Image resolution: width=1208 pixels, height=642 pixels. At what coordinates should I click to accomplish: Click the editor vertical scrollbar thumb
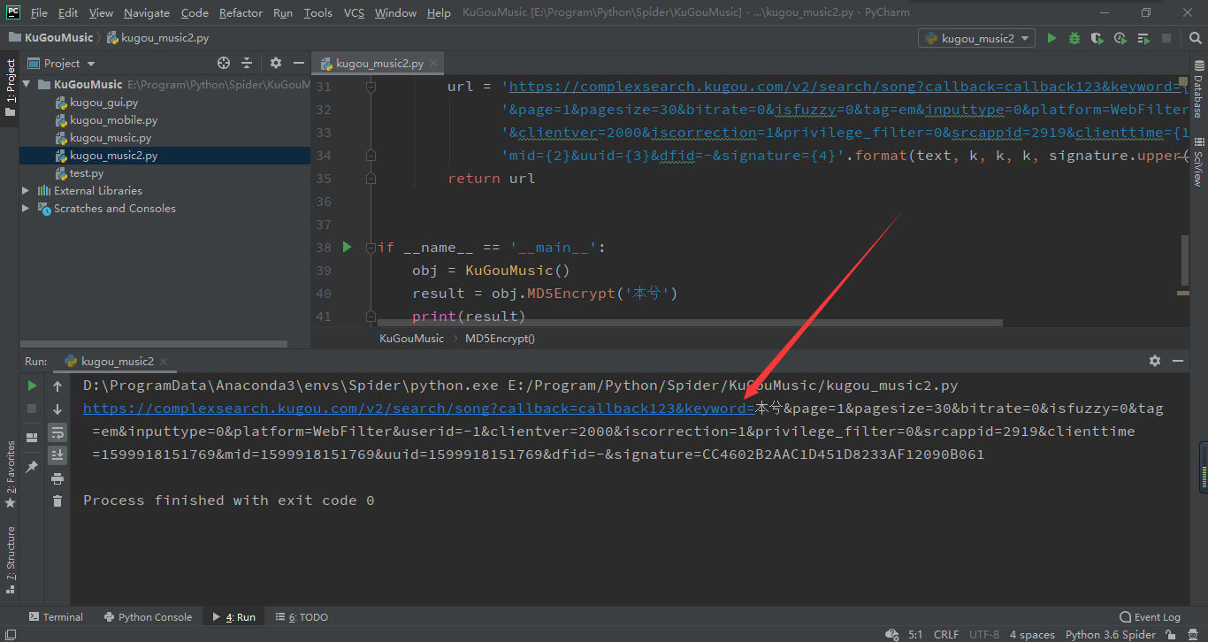pos(1185,259)
